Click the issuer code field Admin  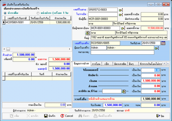[x=98, y=48]
